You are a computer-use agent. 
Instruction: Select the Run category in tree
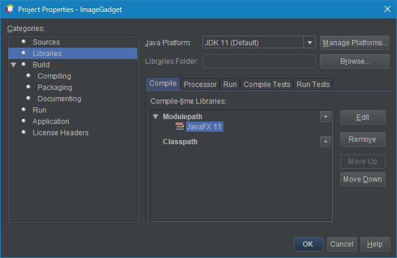[39, 110]
